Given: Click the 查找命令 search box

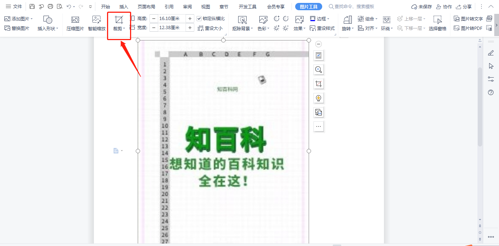Looking at the screenshot, I should (351, 7).
